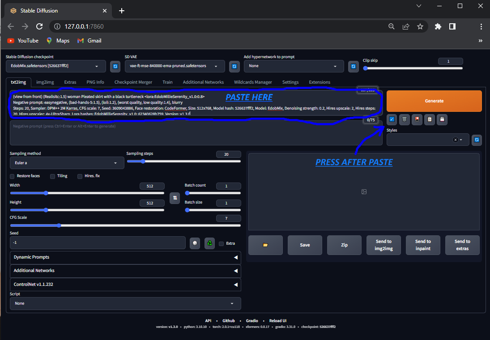Viewport: 490px width, 340px height.
Task: Click the CFG Scale slider handle
Action: click(x=59, y=225)
